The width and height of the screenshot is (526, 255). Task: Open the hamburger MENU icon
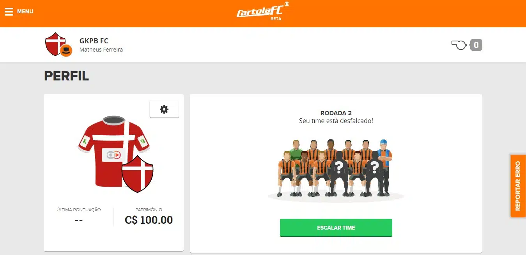(9, 12)
